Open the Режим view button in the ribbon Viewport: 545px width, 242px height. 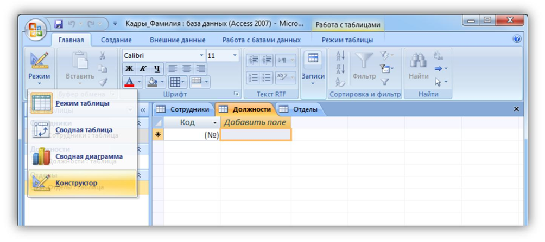click(x=39, y=69)
